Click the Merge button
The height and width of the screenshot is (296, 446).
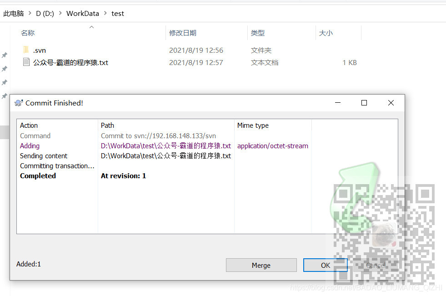(261, 265)
